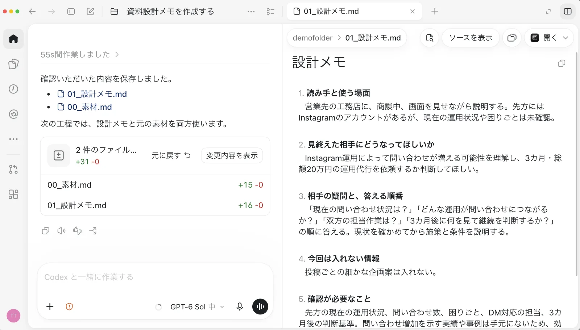Copy the 設計メモ heading with copy icon
The width and height of the screenshot is (580, 330).
click(562, 63)
